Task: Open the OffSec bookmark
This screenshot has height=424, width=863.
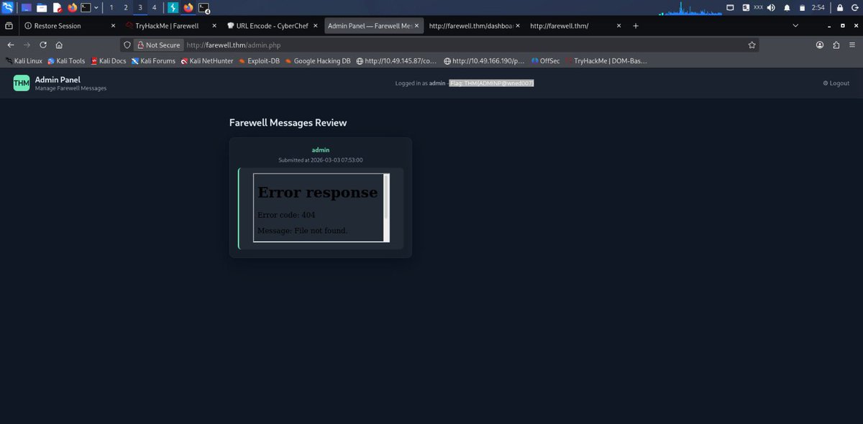Action: [x=545, y=61]
